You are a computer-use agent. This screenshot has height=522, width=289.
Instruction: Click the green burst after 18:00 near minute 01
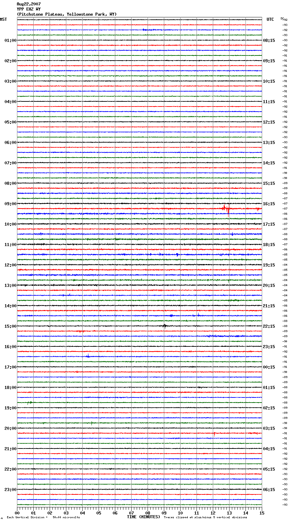pyautogui.click(x=30, y=403)
